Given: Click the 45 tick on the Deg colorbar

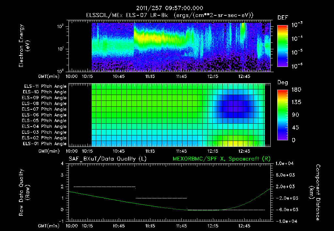Looking at the screenshot, I should 295,128.
